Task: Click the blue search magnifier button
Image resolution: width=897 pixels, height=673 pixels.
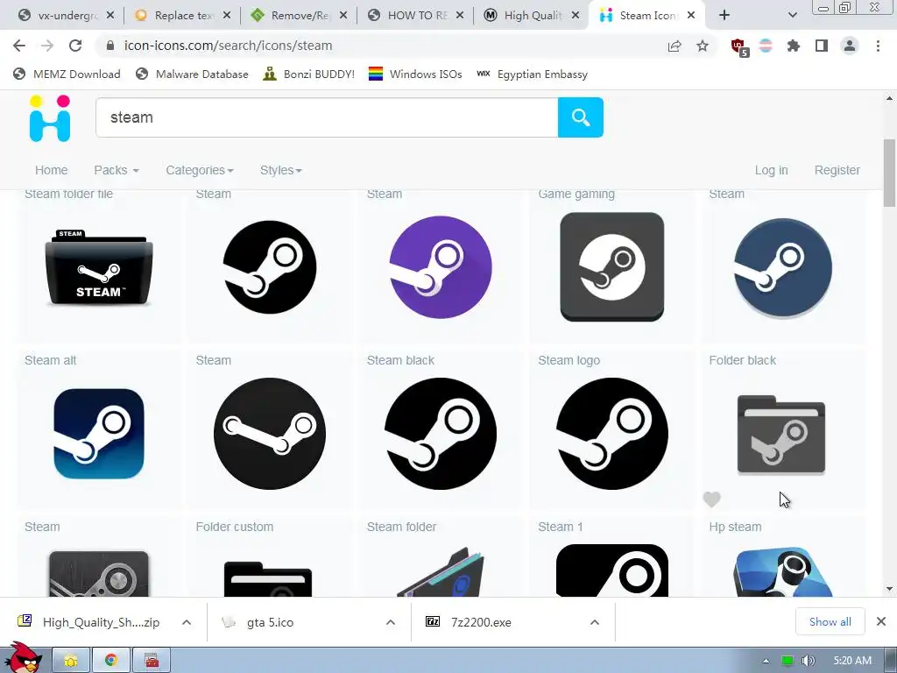Action: coord(581,117)
